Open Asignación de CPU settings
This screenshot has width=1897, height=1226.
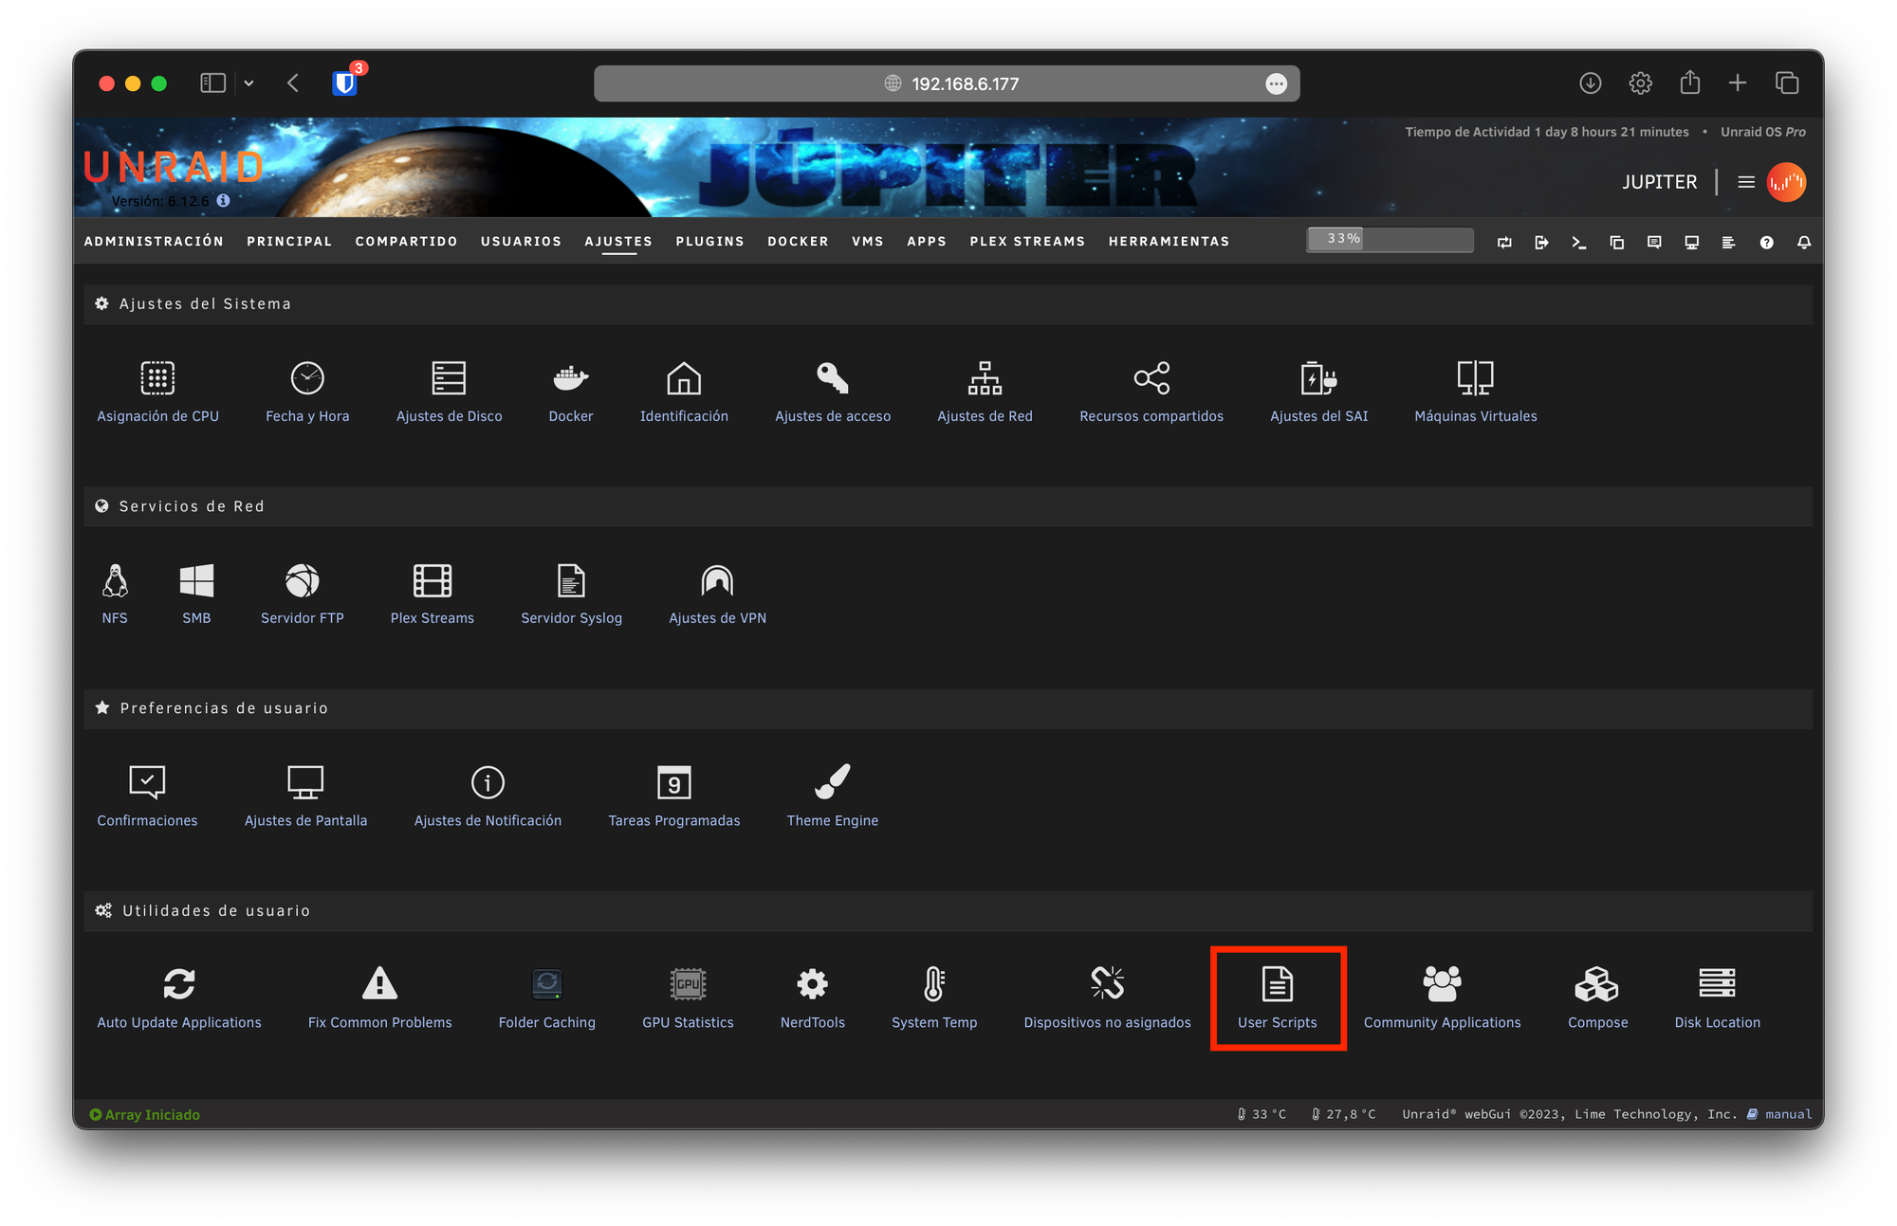coord(157,393)
